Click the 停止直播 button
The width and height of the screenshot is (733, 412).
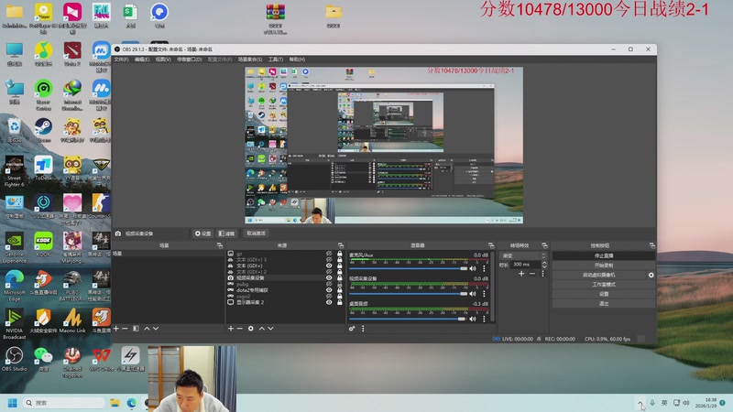pyautogui.click(x=604, y=256)
